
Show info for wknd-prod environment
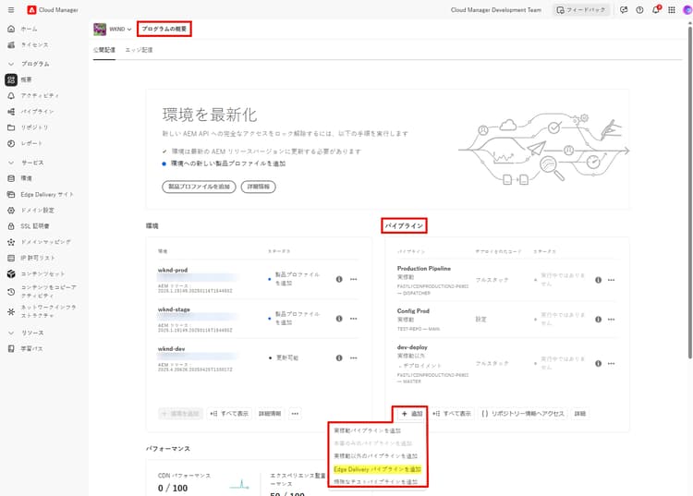point(339,279)
